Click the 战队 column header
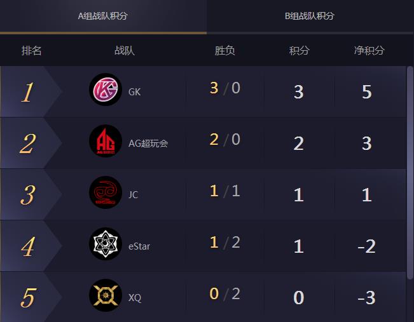The height and width of the screenshot is (322, 414). pyautogui.click(x=125, y=51)
